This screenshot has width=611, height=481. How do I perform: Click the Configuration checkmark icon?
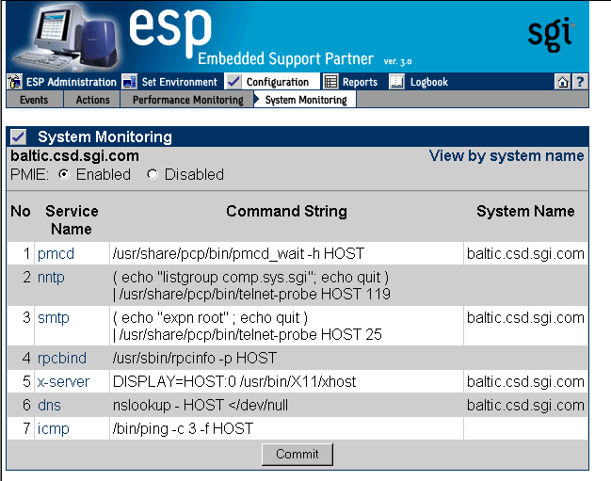233,82
